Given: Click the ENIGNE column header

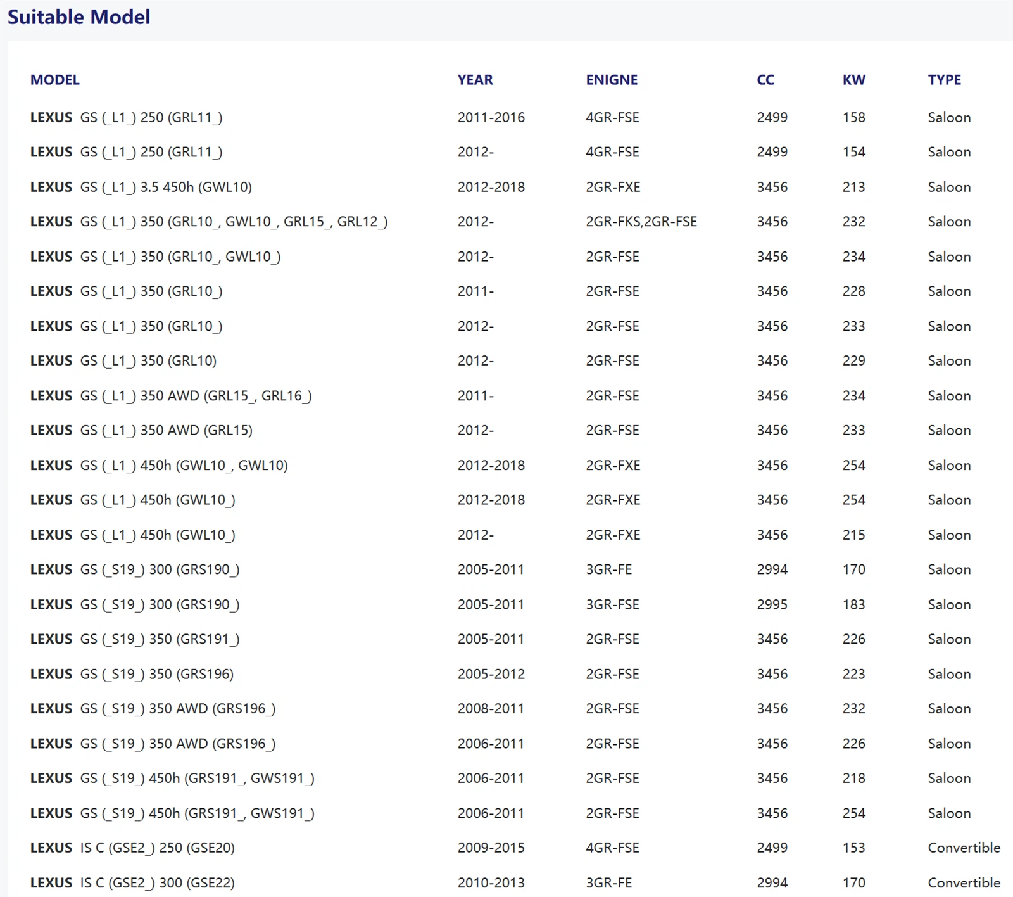Looking at the screenshot, I should [x=612, y=80].
